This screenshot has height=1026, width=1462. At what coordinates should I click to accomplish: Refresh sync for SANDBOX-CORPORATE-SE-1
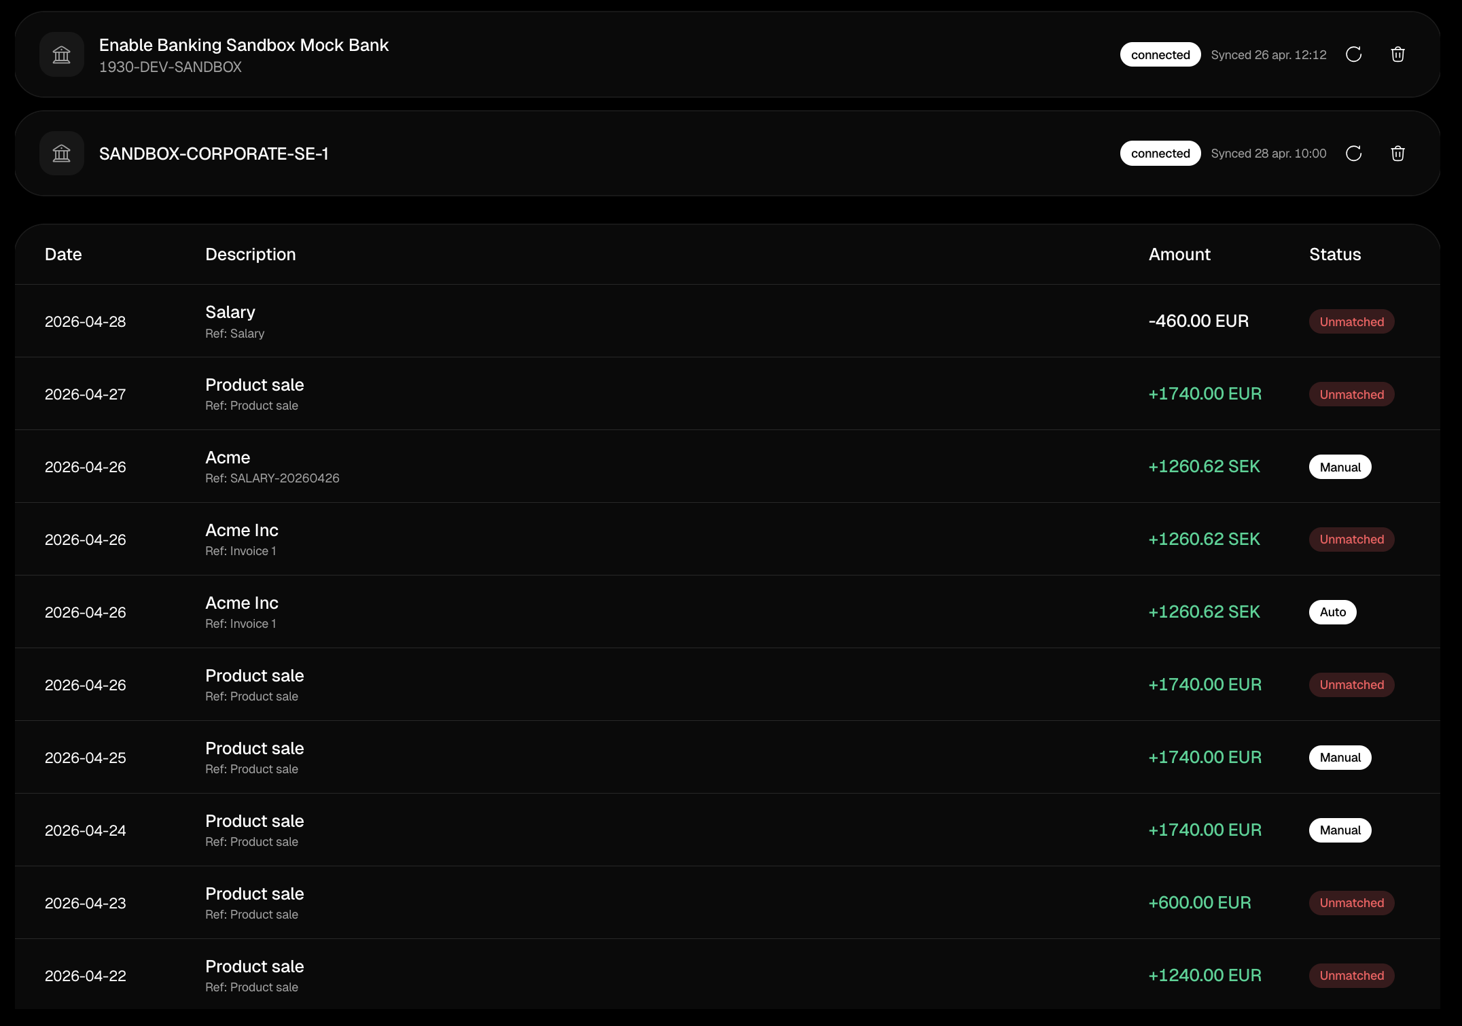point(1354,154)
